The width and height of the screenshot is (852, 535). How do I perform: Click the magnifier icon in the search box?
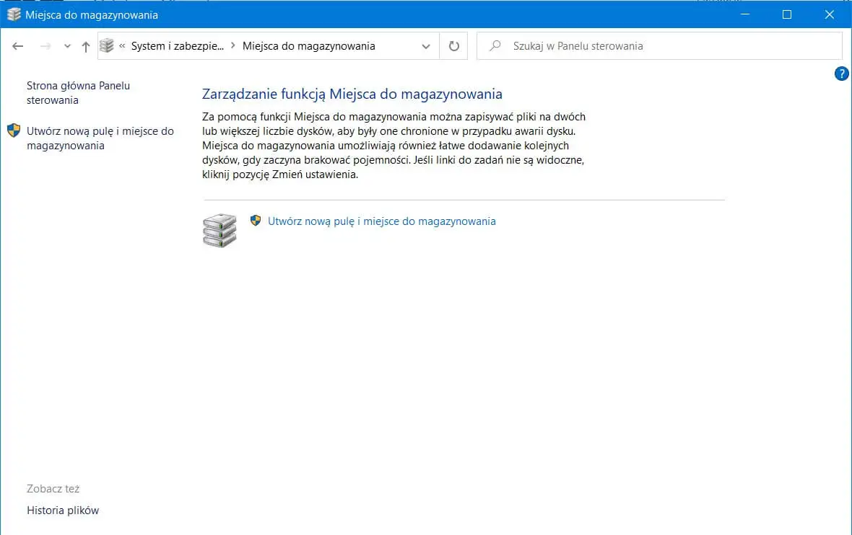tap(495, 46)
